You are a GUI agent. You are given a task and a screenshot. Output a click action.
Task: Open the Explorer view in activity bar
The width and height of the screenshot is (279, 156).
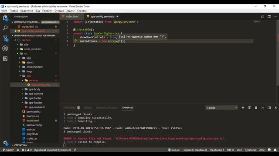click(x=5, y=18)
